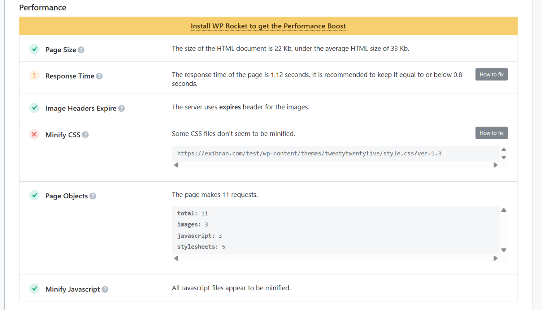Click the help icon beside Page Size
Image resolution: width=542 pixels, height=310 pixels.
(x=81, y=50)
